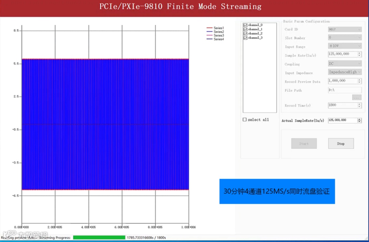Uncheck the channel_2 checkbox

pyautogui.click(x=245, y=33)
